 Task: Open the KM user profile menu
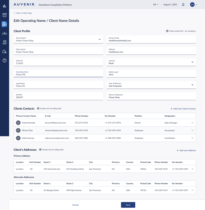click(x=193, y=5)
